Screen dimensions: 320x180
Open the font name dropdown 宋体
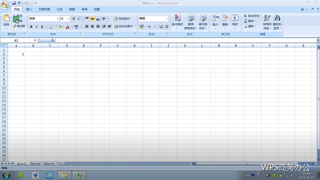[x=44, y=19]
